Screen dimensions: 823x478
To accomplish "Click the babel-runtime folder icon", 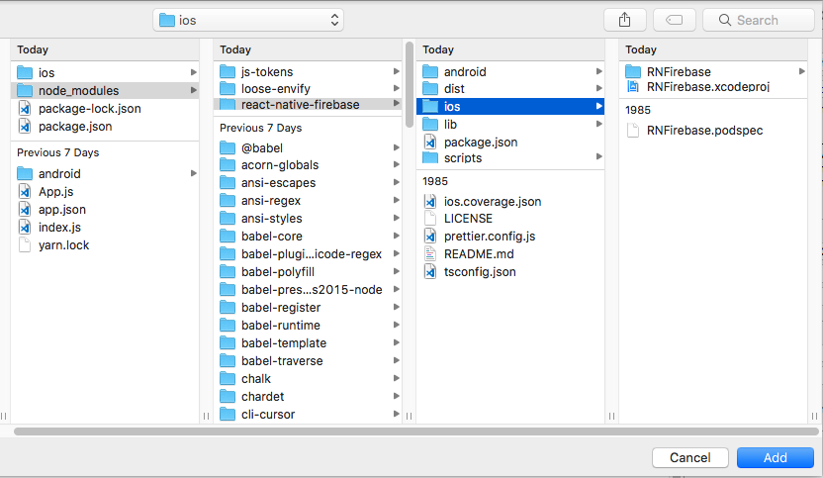I will pyautogui.click(x=228, y=326).
